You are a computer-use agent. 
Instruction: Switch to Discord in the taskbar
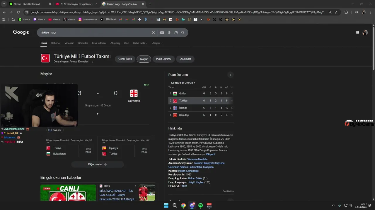point(192,205)
